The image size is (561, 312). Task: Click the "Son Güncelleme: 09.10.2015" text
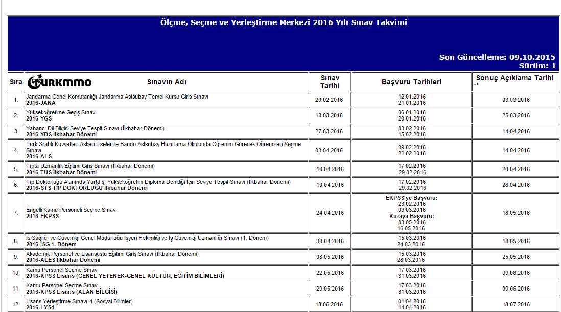(x=497, y=57)
